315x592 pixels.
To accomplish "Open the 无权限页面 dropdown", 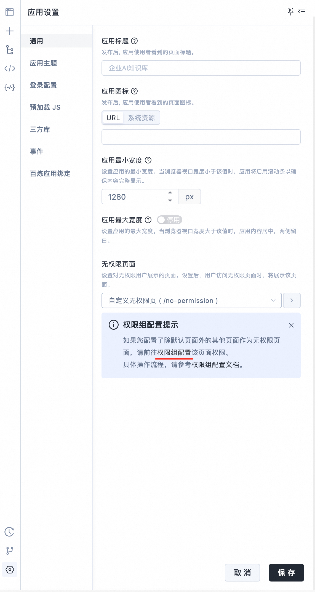I will coord(192,300).
